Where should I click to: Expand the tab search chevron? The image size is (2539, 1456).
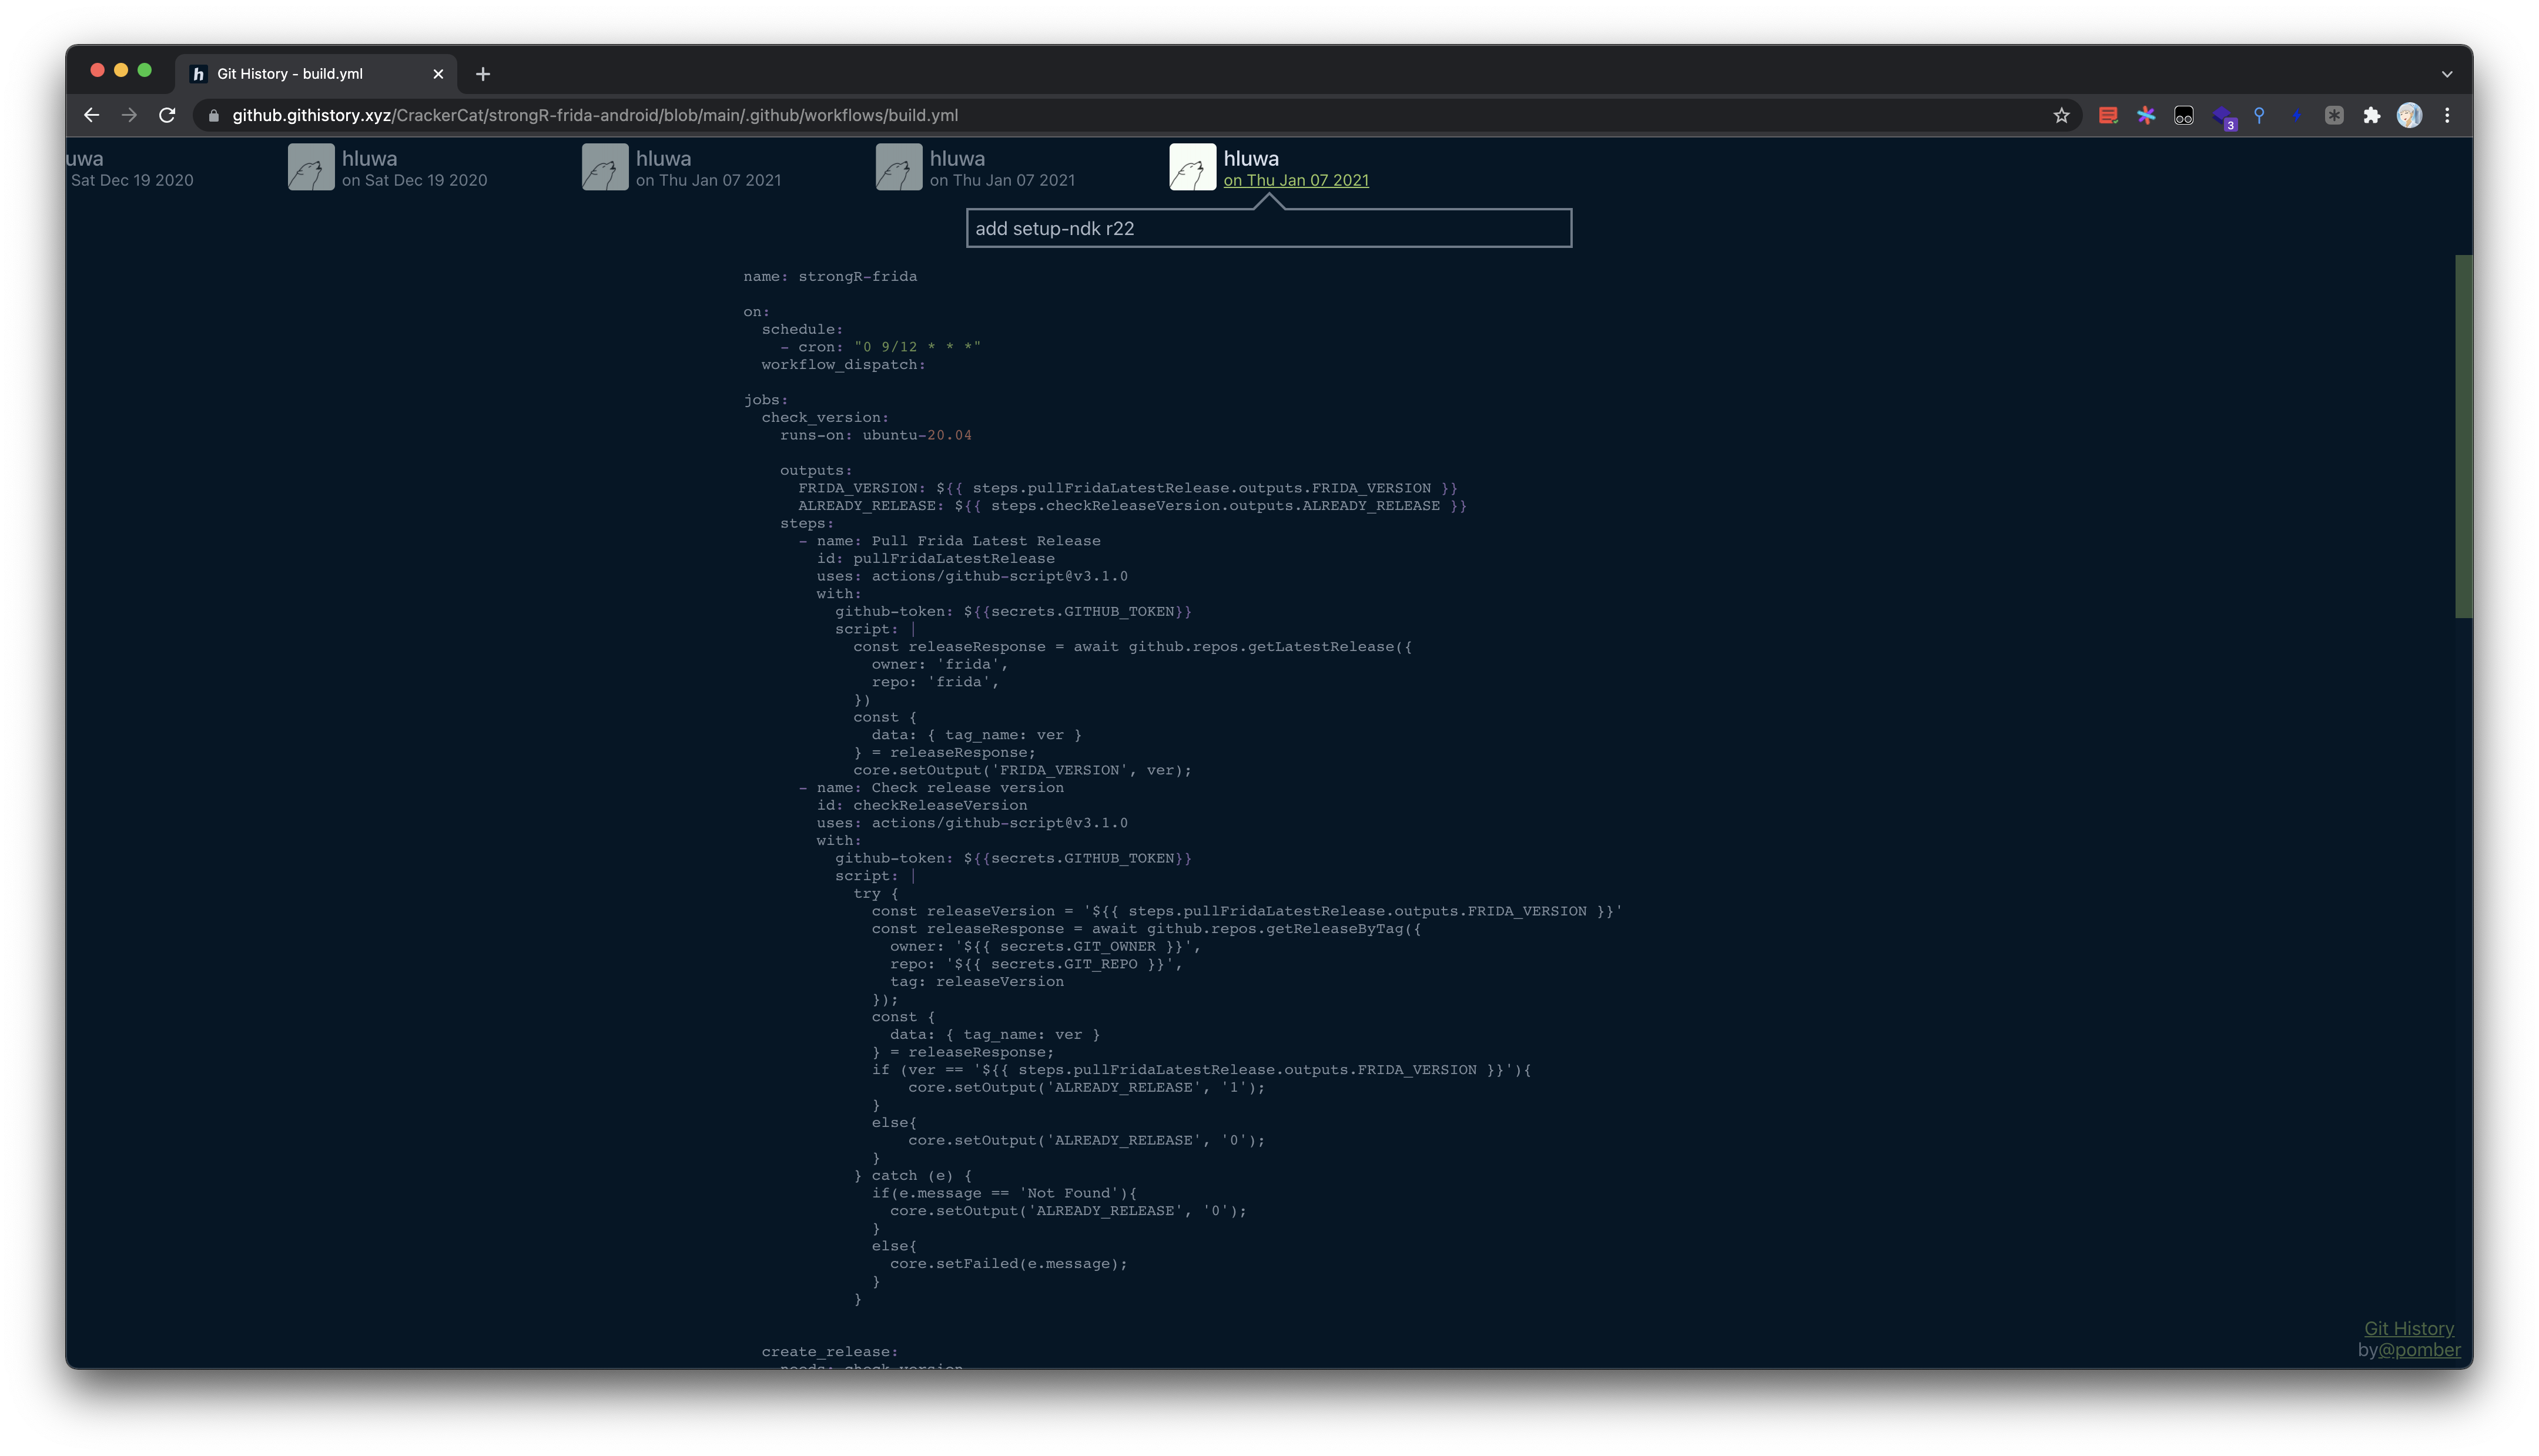(x=2446, y=74)
